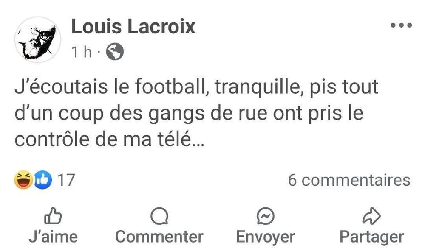Click the globe public privacy icon
This screenshot has height=251, width=425.
(115, 52)
